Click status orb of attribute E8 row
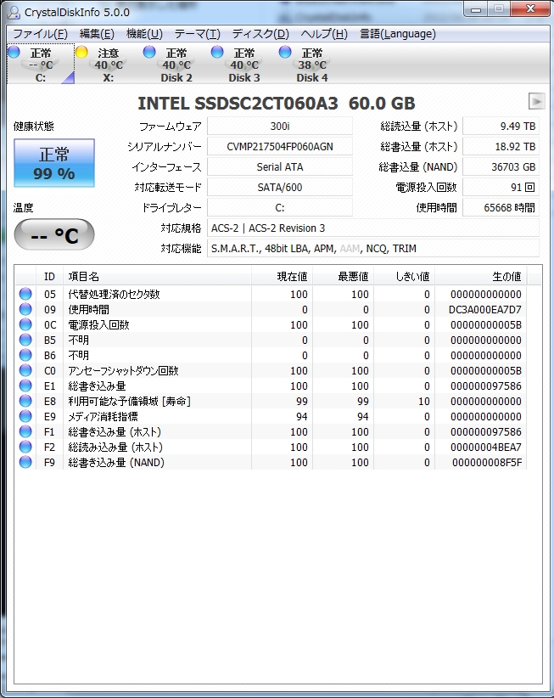The image size is (554, 698). [25, 401]
